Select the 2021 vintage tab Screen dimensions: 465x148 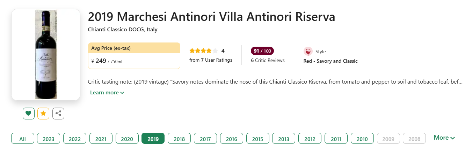click(x=101, y=139)
